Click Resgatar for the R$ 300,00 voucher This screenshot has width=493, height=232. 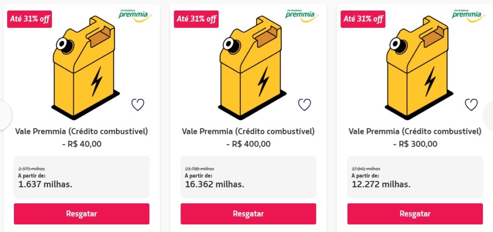(x=415, y=214)
